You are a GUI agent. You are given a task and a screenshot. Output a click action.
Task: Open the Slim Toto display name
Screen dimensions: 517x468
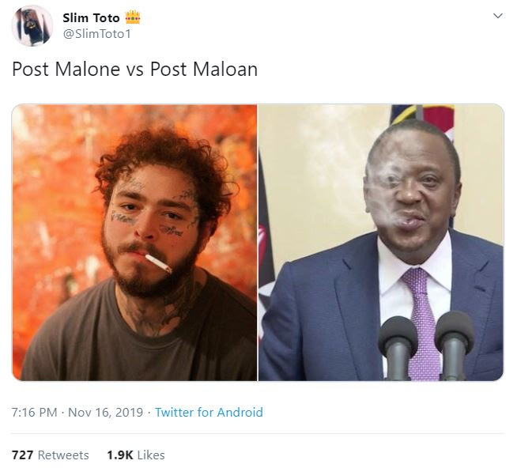pos(91,18)
